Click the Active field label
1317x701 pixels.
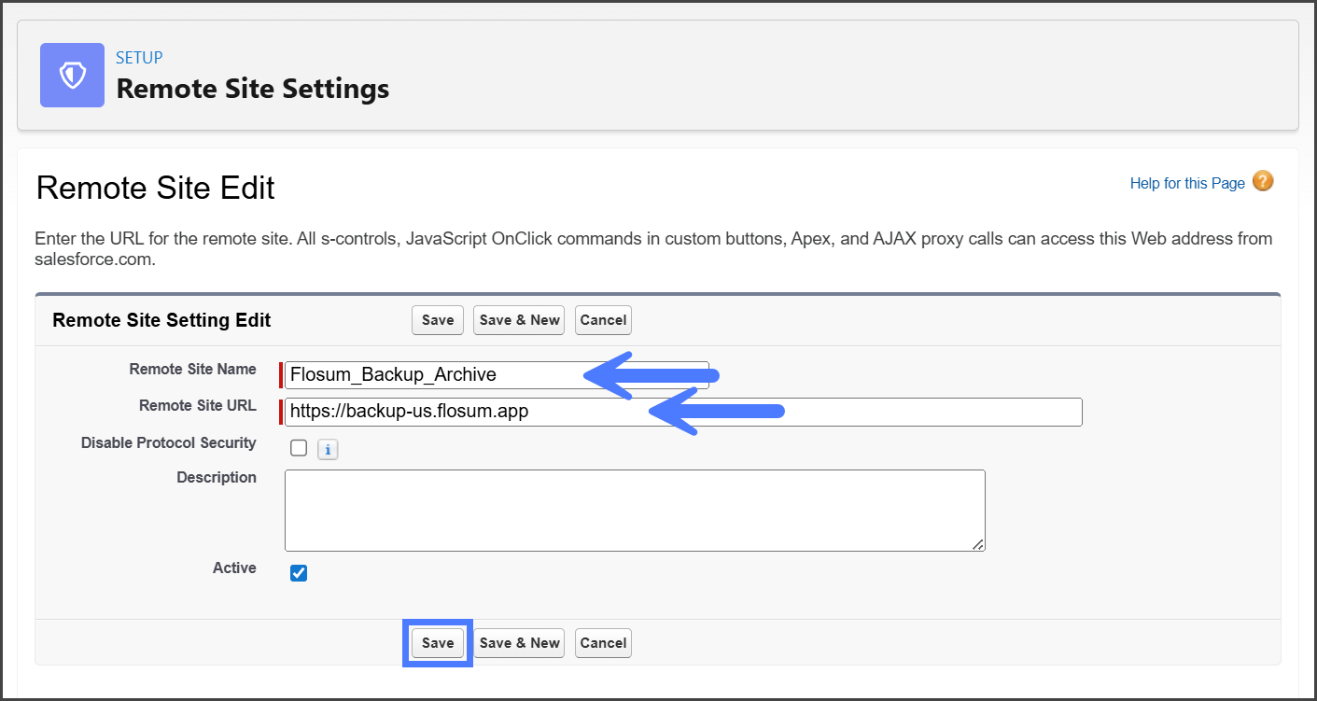click(234, 568)
